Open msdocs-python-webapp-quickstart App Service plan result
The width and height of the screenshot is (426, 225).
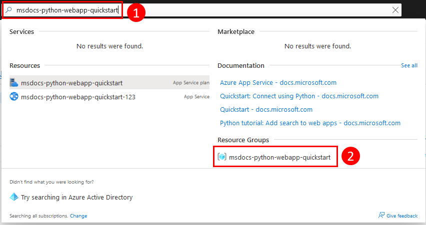tap(109, 82)
